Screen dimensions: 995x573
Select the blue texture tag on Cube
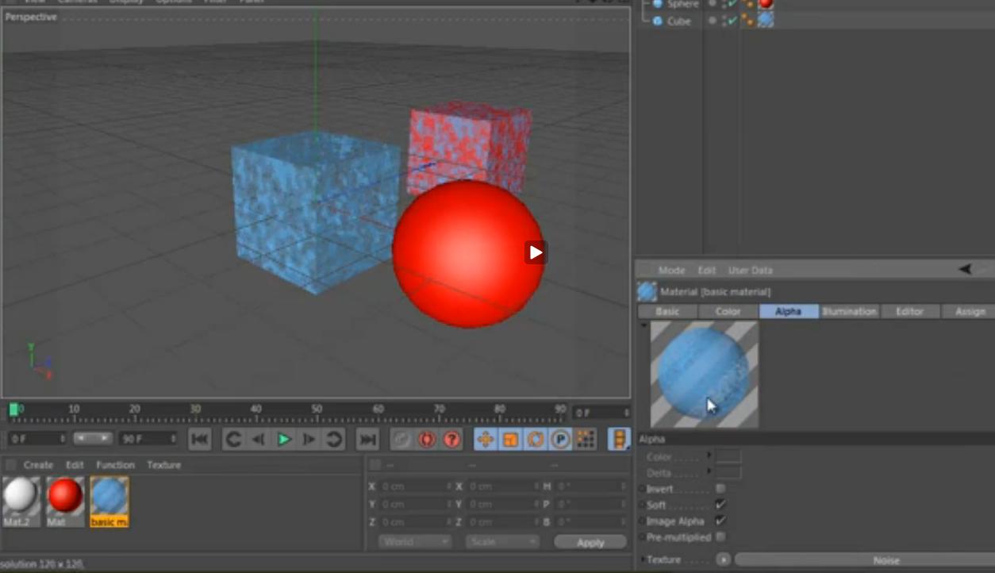(x=766, y=20)
